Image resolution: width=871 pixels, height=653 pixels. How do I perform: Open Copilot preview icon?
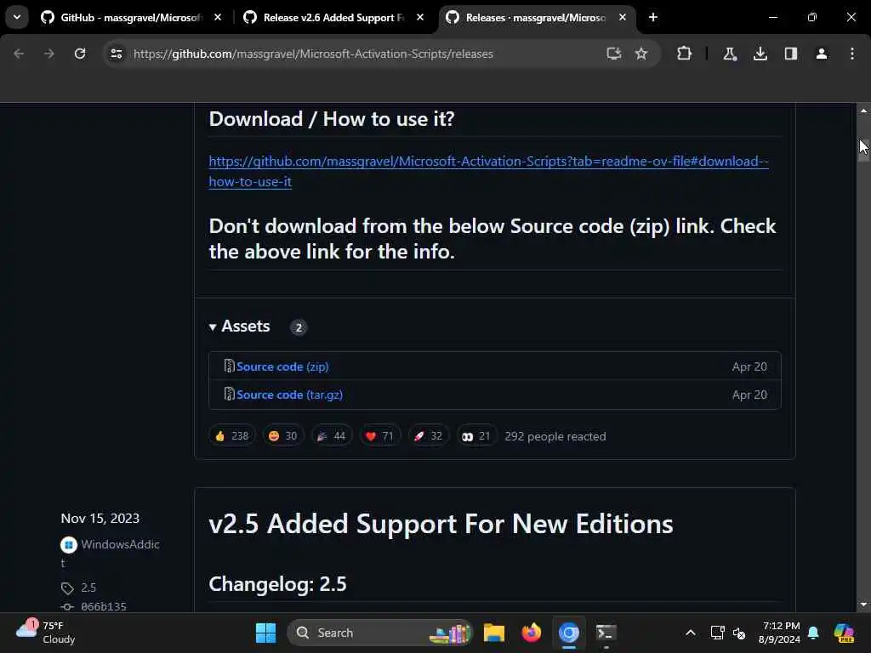click(844, 633)
